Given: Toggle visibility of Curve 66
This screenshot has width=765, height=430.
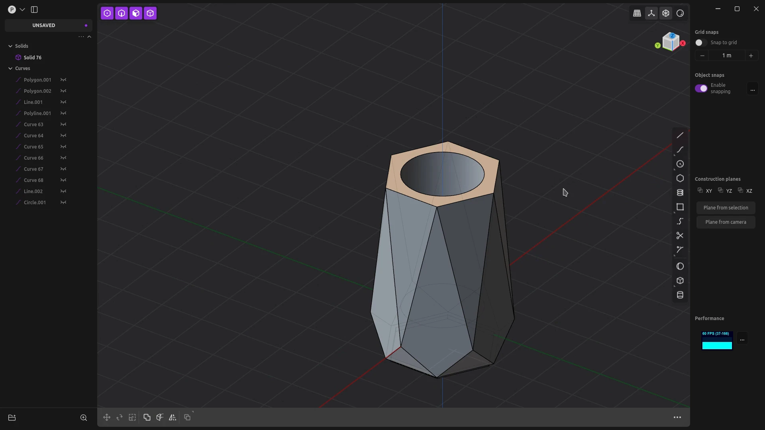Looking at the screenshot, I should coord(63,158).
